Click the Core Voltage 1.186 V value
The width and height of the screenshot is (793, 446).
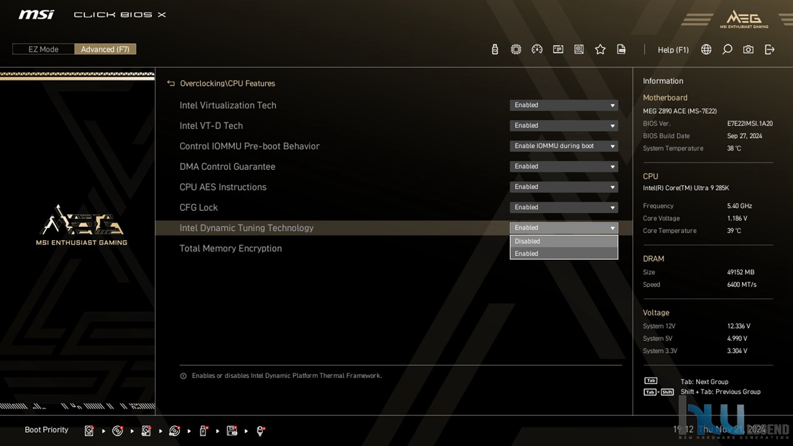pyautogui.click(x=737, y=219)
